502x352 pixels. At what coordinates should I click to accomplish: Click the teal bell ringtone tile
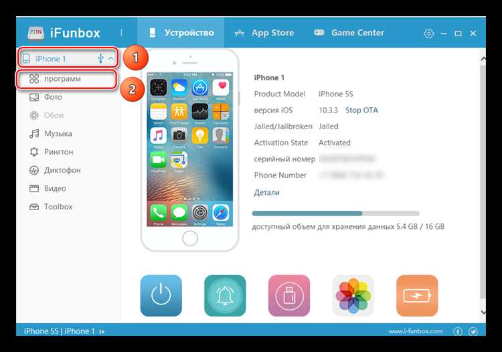[x=225, y=296]
